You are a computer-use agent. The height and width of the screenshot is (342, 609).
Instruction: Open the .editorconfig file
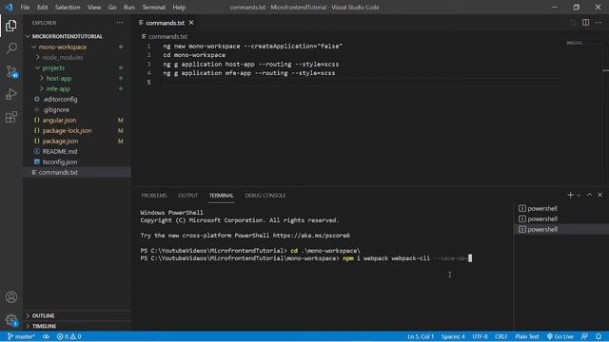tap(77, 99)
